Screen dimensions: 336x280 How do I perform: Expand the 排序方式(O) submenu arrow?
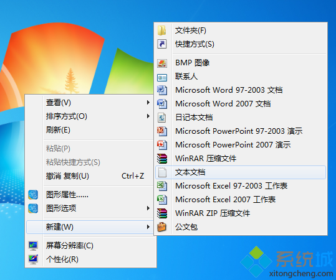(148, 116)
